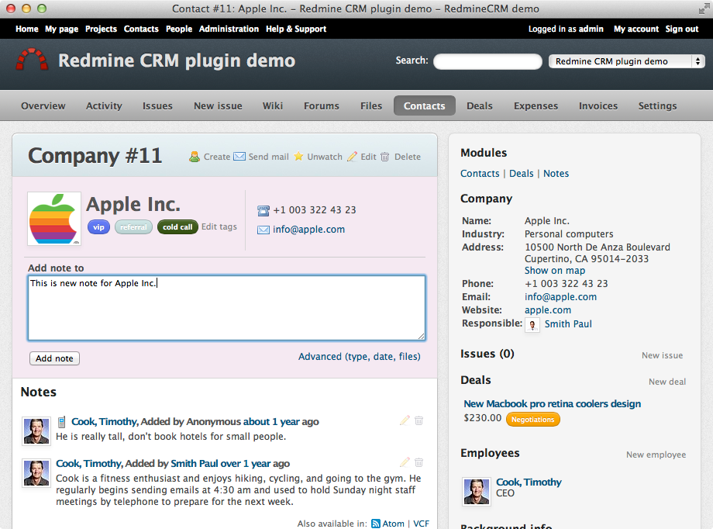Click the contact card icon beside Cook, Timothy
Image resolution: width=713 pixels, height=529 pixels.
pyautogui.click(x=61, y=421)
